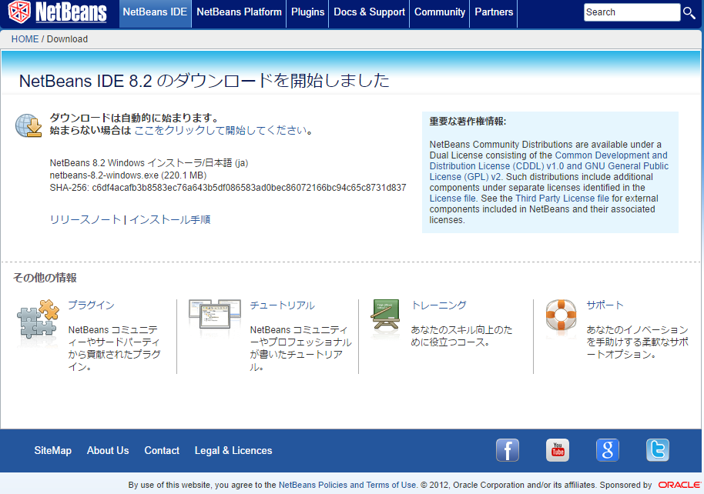Click the SHA-256 checksum text
This screenshot has height=494, width=704.
228,188
